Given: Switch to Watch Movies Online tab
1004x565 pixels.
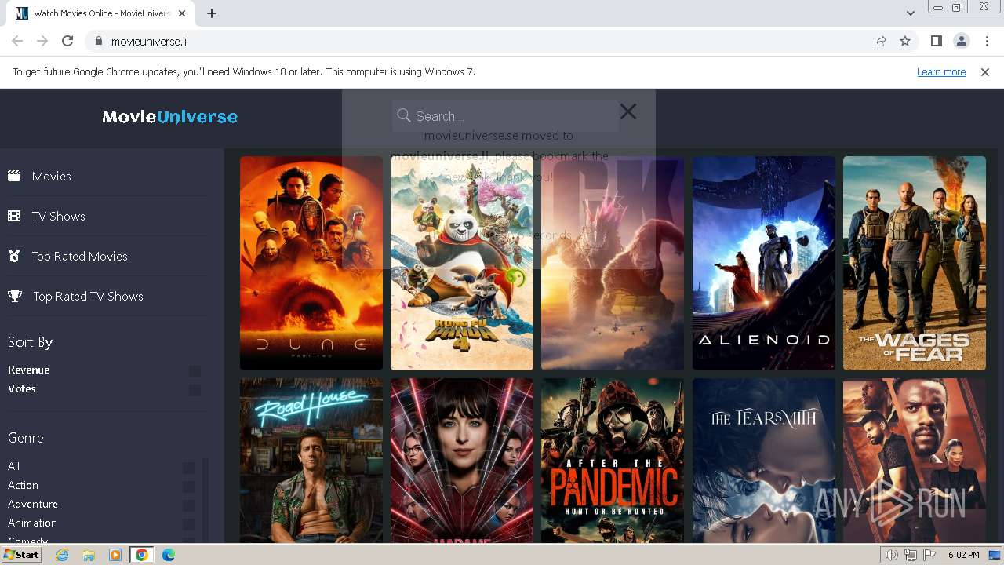Looking at the screenshot, I should click(x=100, y=13).
